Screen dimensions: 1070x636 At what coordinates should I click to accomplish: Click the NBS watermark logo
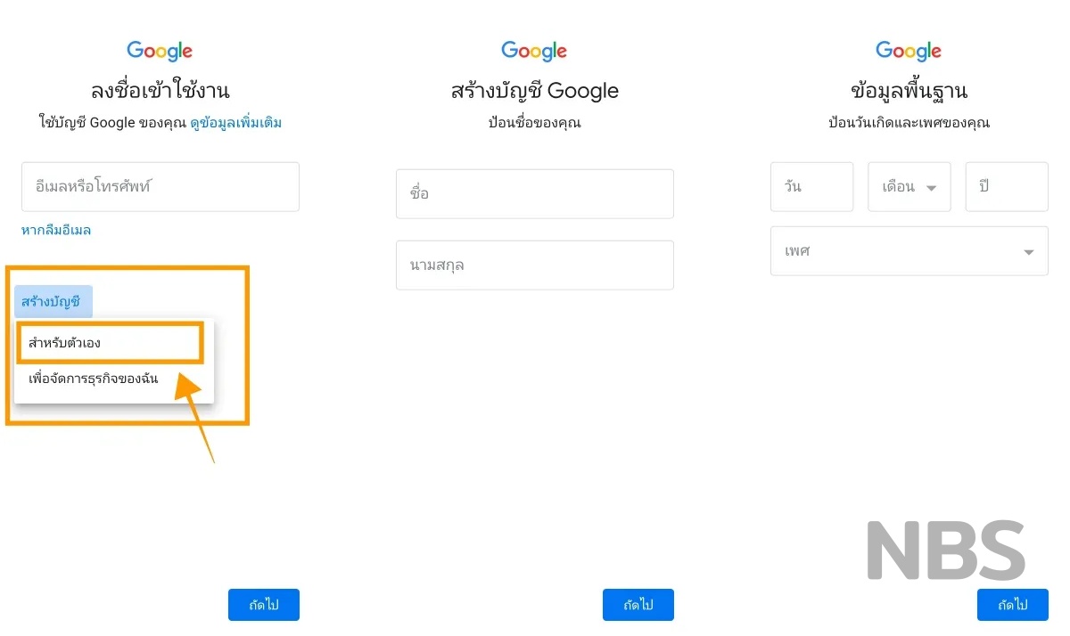(x=946, y=551)
